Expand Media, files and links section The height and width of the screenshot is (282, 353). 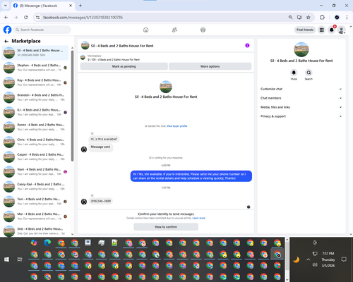pos(301,107)
